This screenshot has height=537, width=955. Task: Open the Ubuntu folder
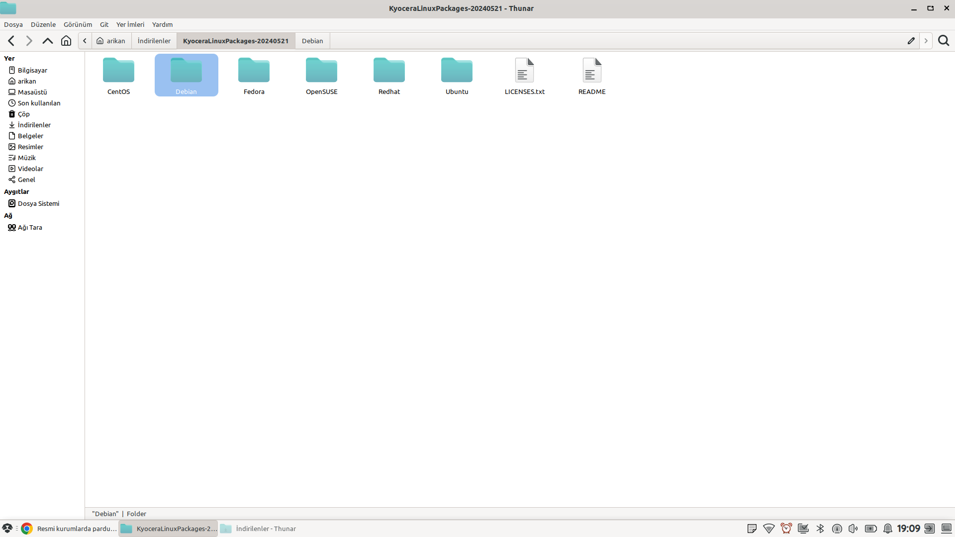click(457, 76)
